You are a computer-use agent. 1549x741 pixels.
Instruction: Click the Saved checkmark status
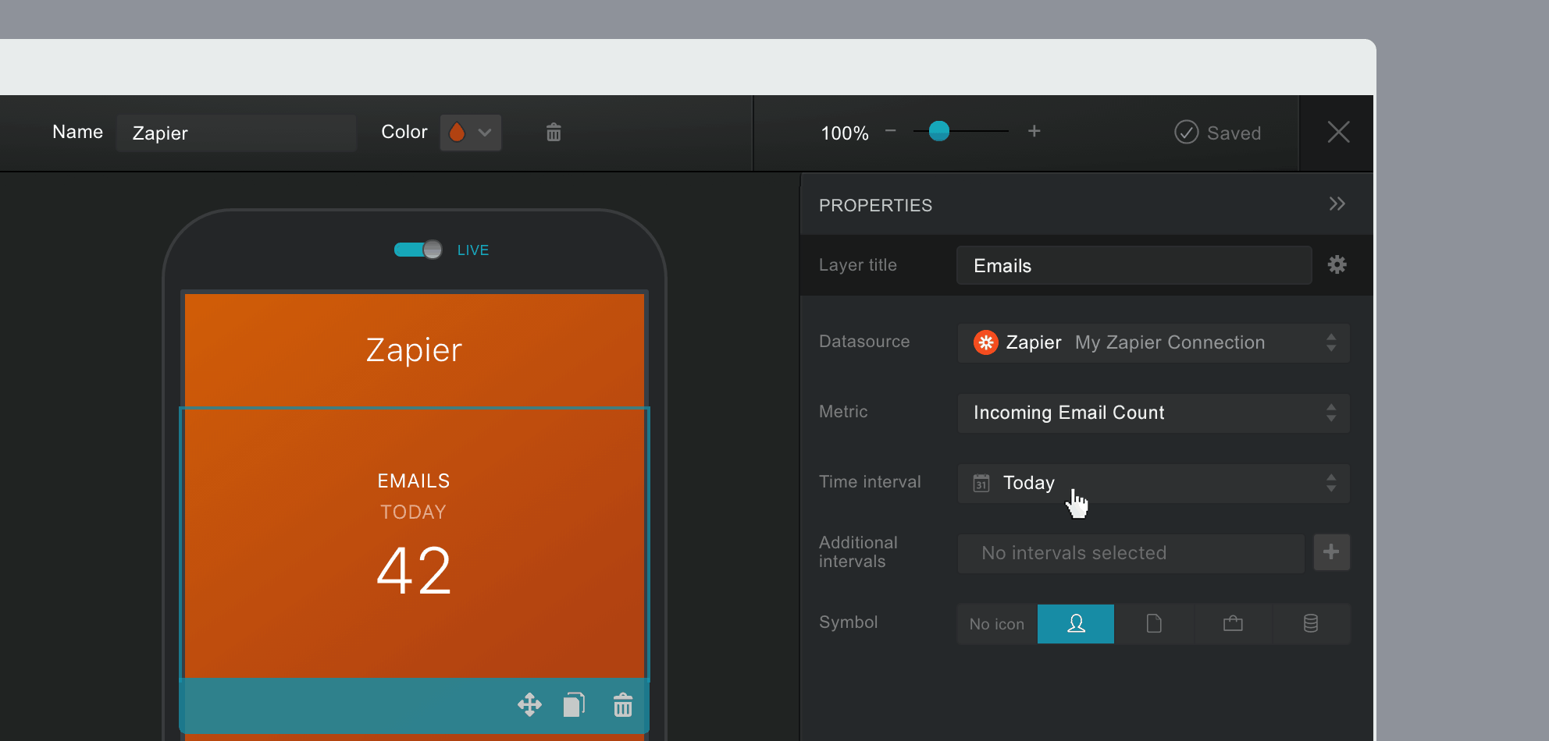(x=1218, y=133)
